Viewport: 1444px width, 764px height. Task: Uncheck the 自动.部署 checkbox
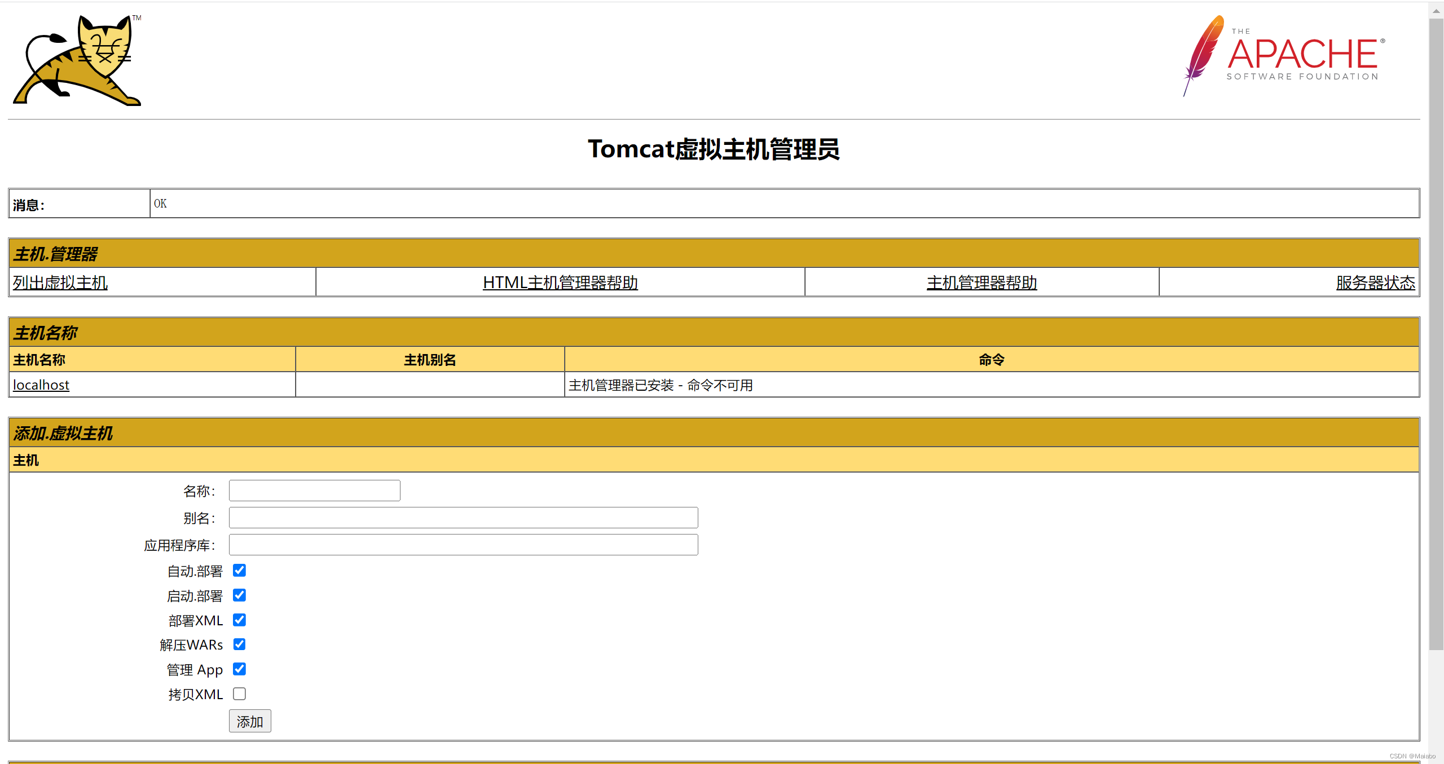coord(239,570)
